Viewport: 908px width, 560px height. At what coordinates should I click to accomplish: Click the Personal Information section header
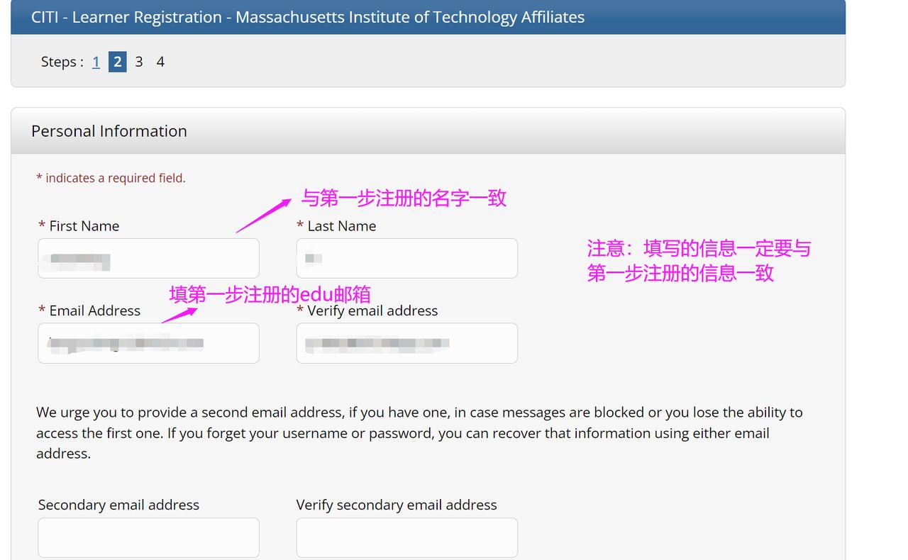(x=109, y=131)
